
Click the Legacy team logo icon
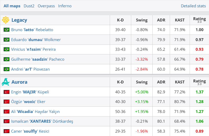(x=5, y=20)
